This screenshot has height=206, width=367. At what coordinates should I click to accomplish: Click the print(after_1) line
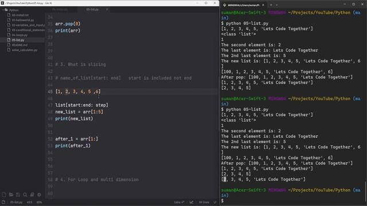click(x=73, y=146)
